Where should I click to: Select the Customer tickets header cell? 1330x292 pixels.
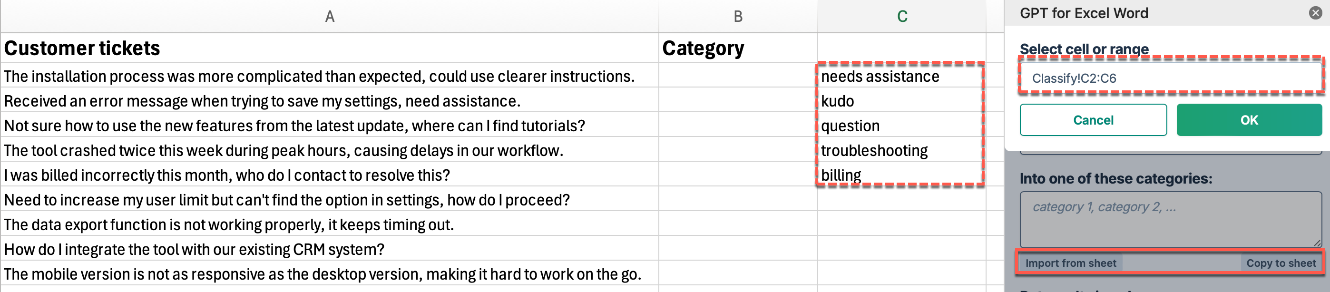[329, 48]
